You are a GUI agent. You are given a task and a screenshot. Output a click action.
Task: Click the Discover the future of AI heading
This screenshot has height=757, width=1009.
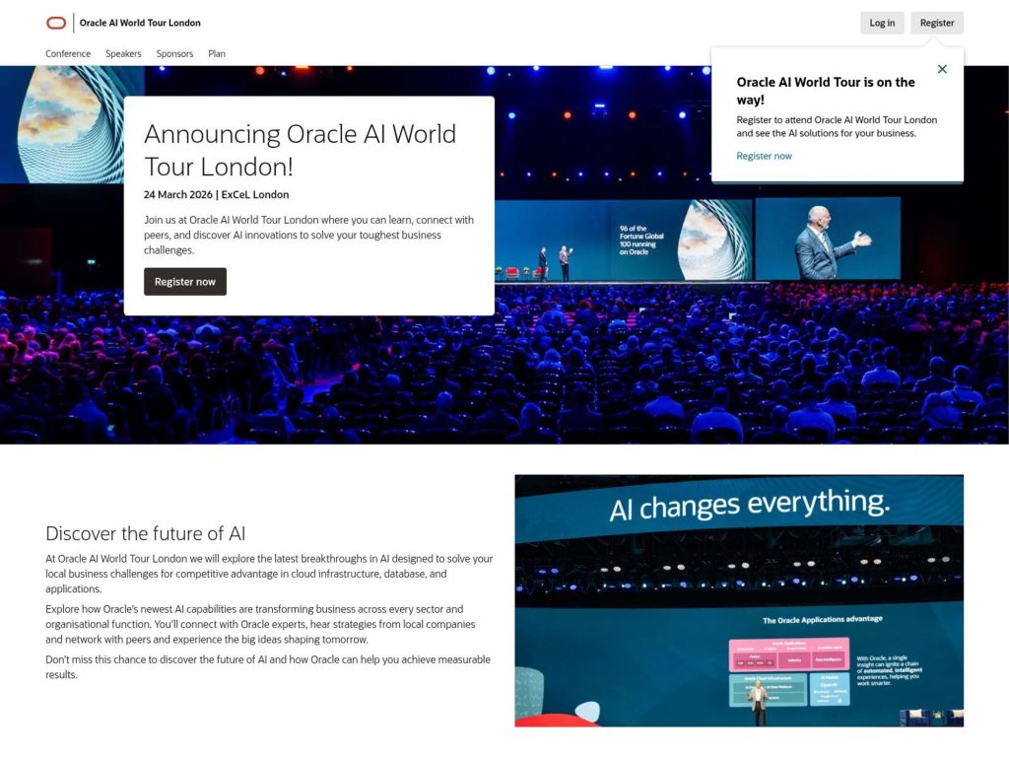[144, 533]
